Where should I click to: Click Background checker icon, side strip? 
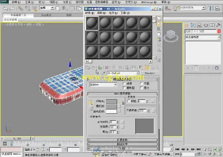pyautogui.click(x=159, y=29)
